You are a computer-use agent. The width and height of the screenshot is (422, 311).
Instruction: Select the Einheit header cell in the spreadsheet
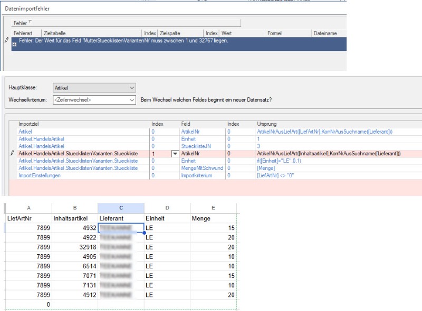pyautogui.click(x=167, y=218)
